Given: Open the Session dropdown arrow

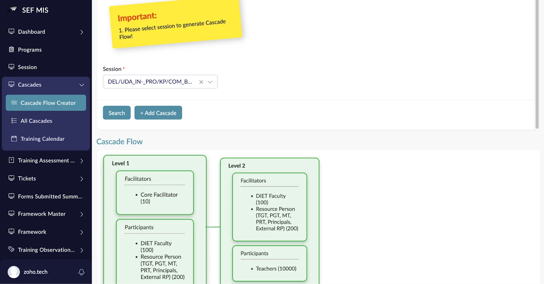Looking at the screenshot, I should tap(210, 82).
